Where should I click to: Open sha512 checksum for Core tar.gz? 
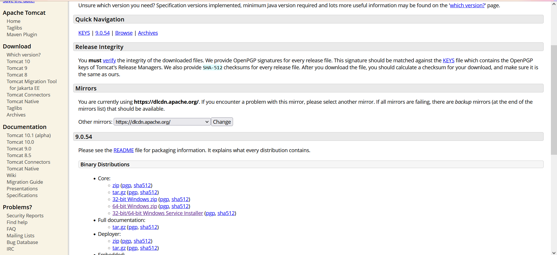point(149,192)
